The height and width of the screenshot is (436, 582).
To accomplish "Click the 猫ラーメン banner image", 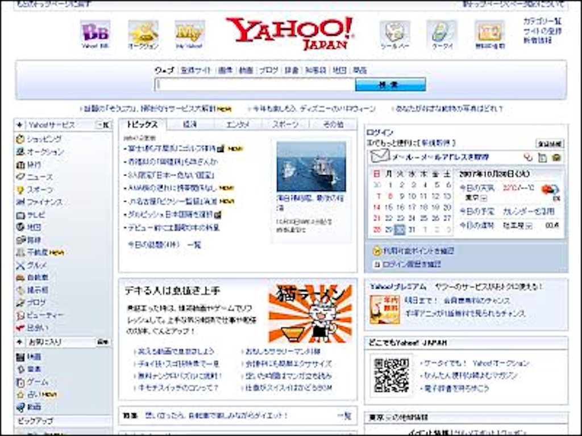I will tap(310, 313).
